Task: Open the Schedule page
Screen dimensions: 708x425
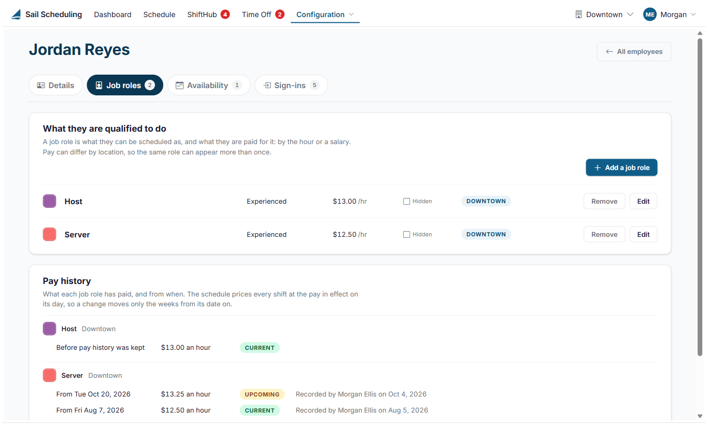Action: [x=159, y=15]
